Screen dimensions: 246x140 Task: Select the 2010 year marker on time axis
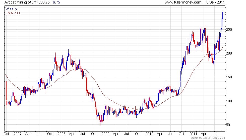(x=149, y=134)
